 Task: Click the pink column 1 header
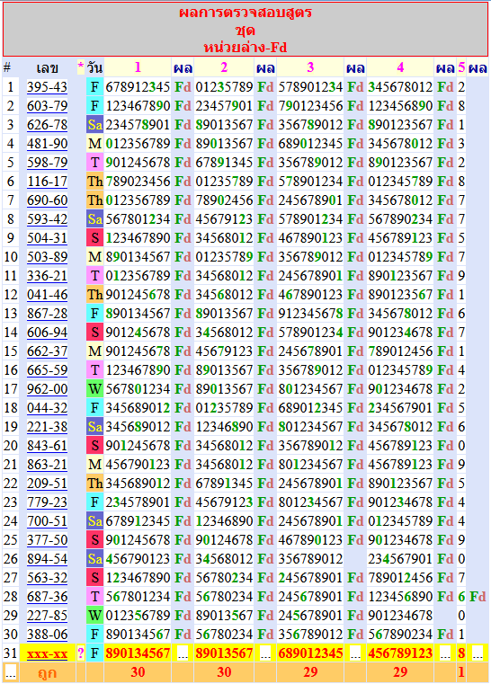click(x=138, y=67)
